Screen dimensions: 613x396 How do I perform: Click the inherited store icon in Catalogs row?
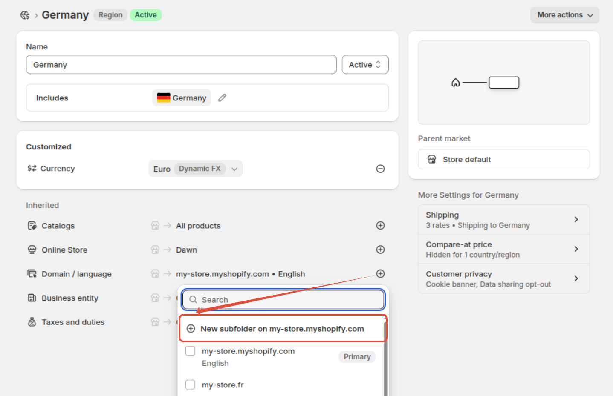[x=155, y=226]
